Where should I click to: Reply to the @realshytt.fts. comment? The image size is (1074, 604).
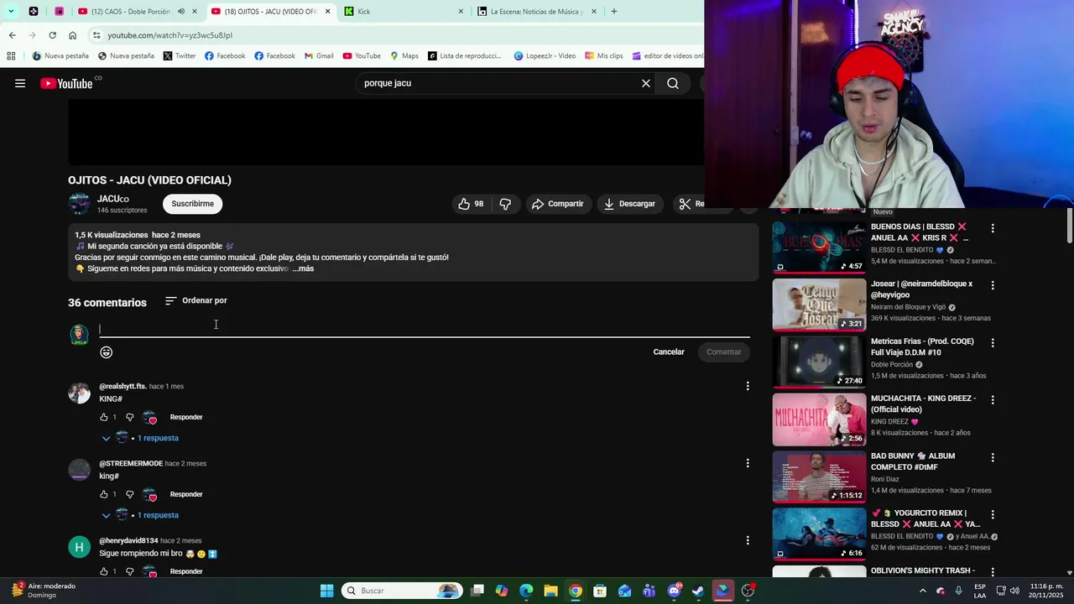186,417
